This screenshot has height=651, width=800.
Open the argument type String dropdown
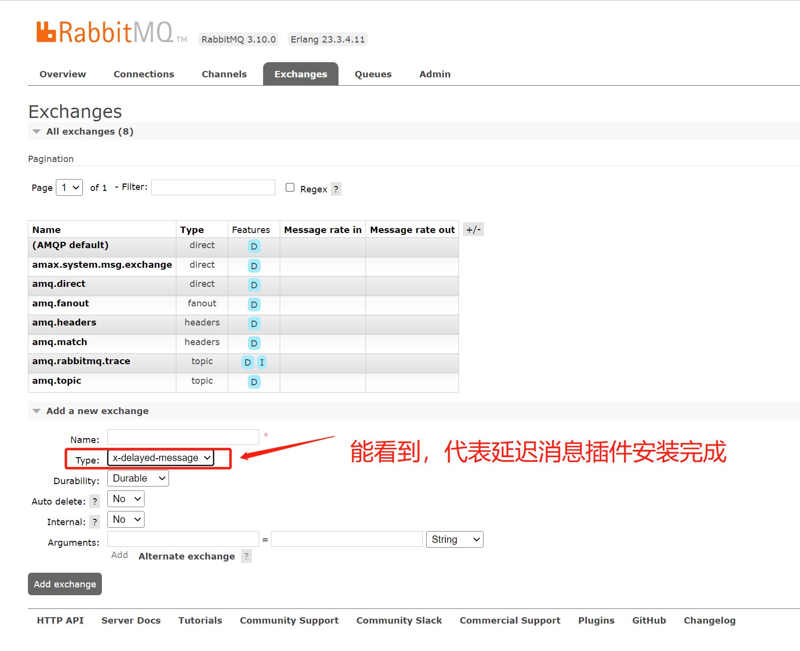click(455, 539)
